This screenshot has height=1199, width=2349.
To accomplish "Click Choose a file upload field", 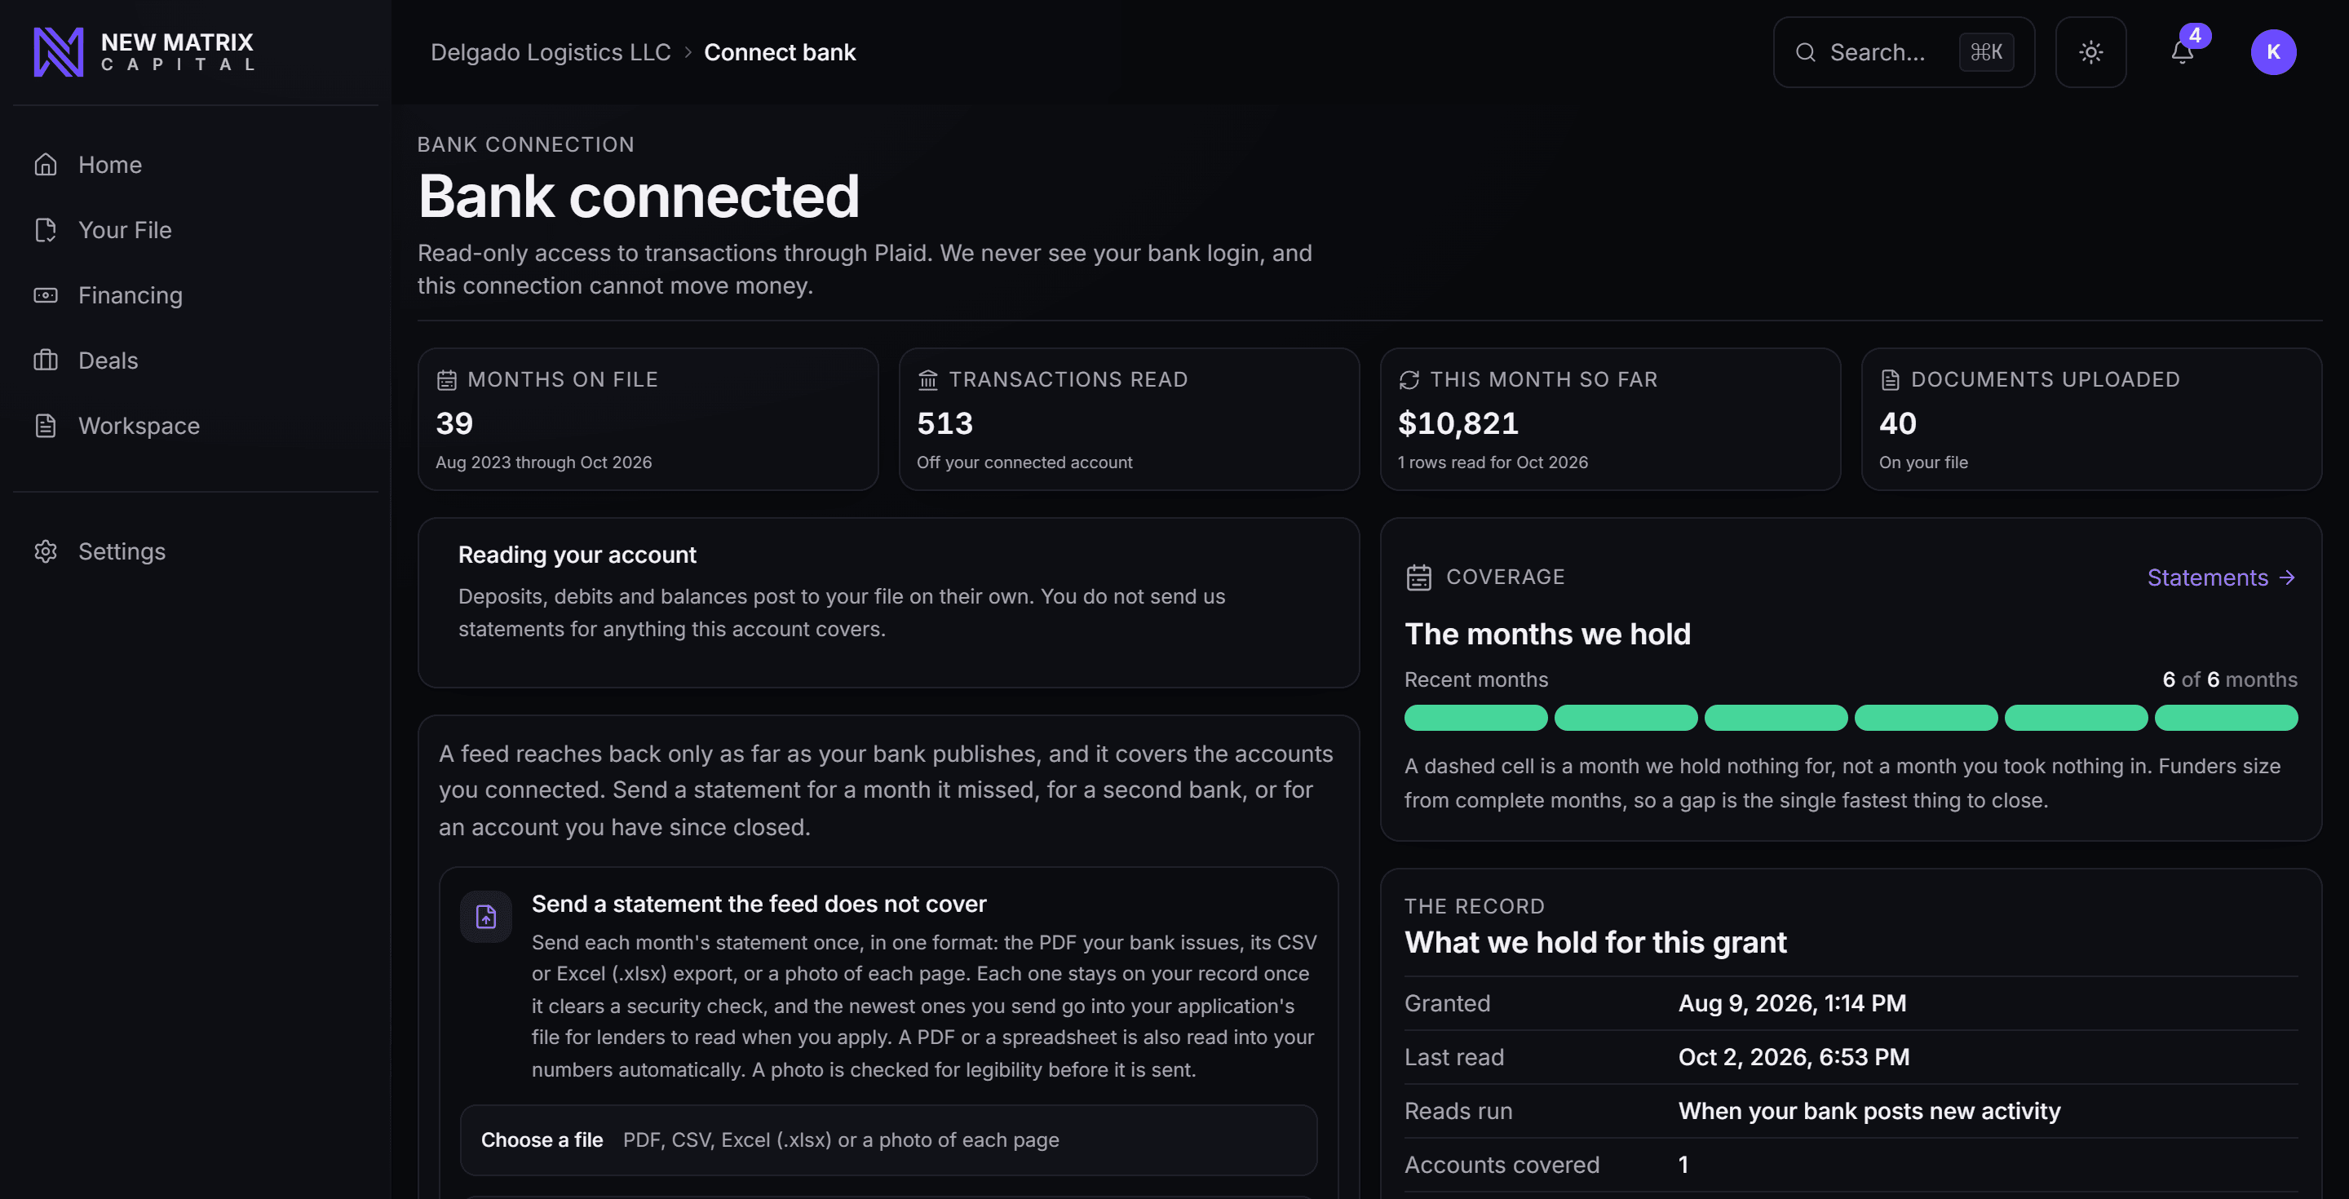I will (x=888, y=1139).
